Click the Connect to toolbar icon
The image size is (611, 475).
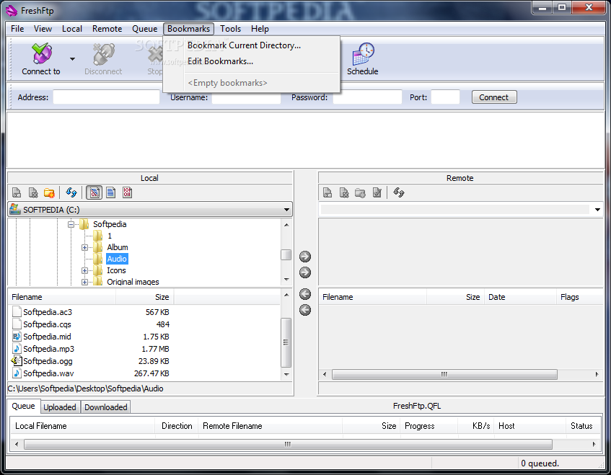pyautogui.click(x=42, y=54)
